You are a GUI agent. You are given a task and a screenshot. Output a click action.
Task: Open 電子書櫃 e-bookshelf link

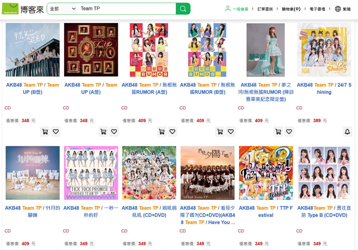tap(317, 9)
